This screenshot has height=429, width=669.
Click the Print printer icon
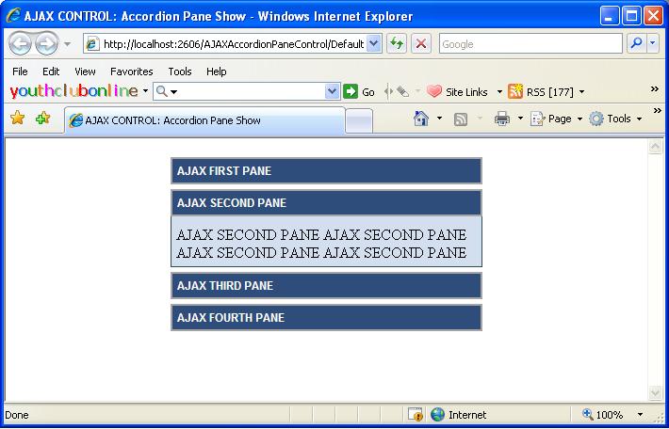501,119
